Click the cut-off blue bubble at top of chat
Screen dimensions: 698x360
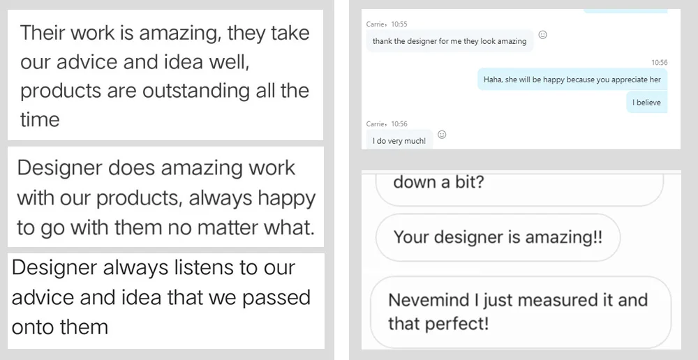(621, 11)
